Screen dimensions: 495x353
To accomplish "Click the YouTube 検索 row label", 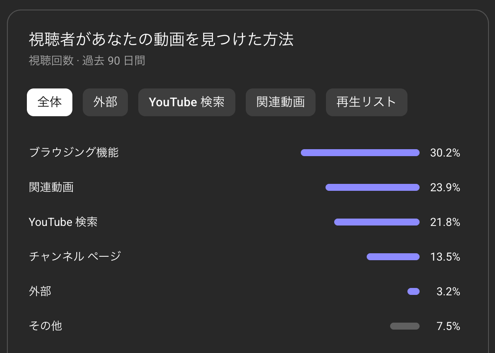I will click(x=63, y=222).
